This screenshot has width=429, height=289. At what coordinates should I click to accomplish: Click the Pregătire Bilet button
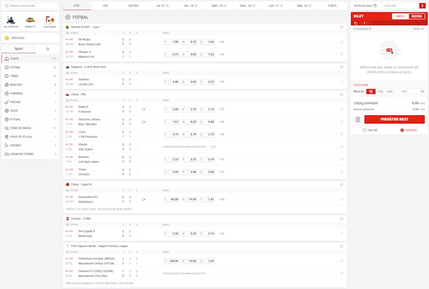pyautogui.click(x=394, y=119)
